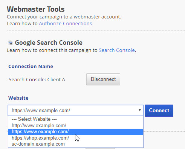This screenshot has width=185, height=149.
Task: Click the Website select box showing https://www.example.com/
Action: [x=76, y=110]
